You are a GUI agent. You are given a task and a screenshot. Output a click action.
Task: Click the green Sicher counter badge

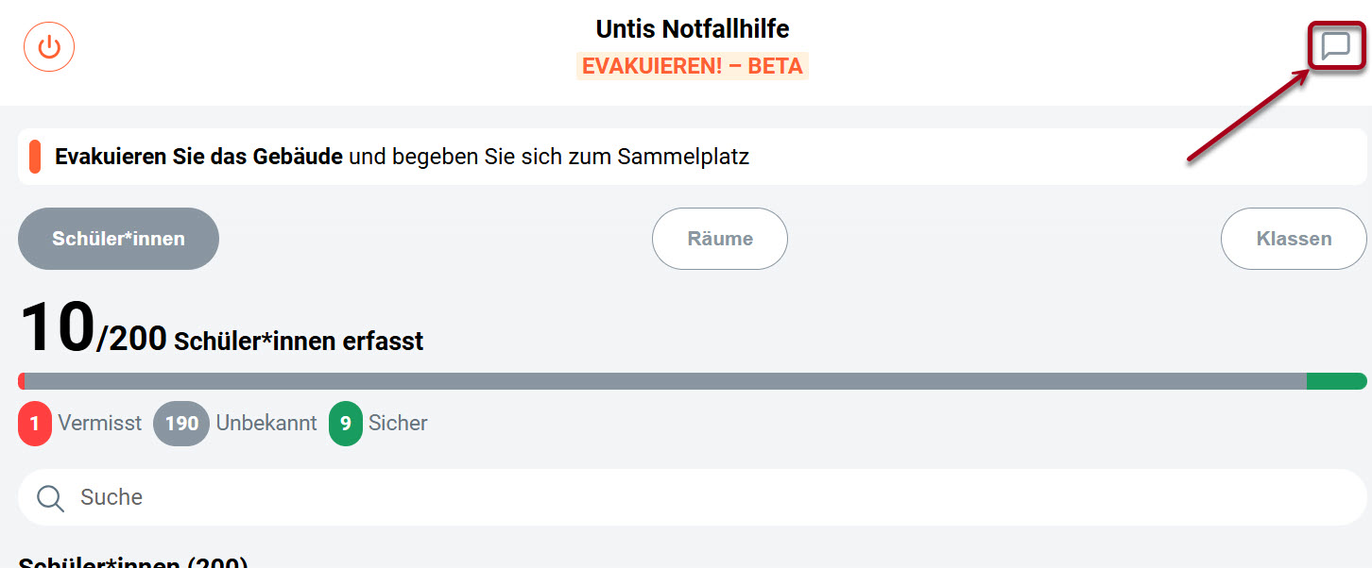345,424
